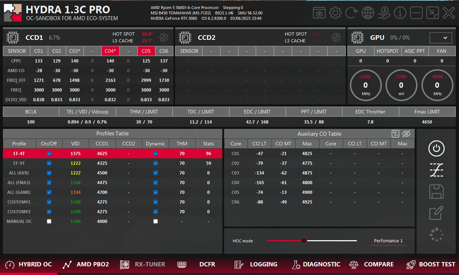The width and height of the screenshot is (459, 275).
Task: Open CCD1 wrench-gear settings icon
Action: point(164,37)
